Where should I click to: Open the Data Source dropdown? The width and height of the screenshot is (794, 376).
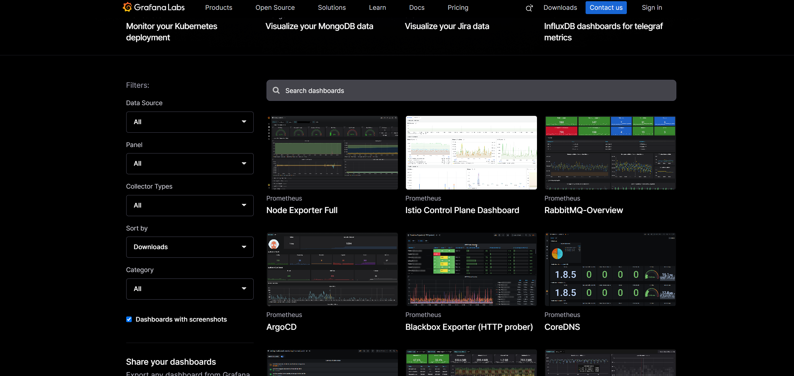click(x=189, y=122)
